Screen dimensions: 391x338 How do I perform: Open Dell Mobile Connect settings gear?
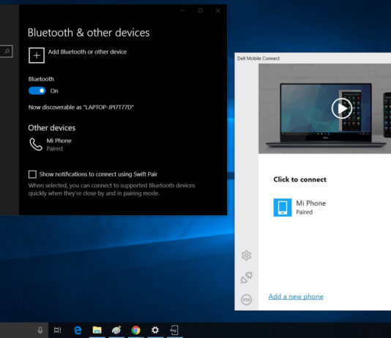tap(246, 255)
